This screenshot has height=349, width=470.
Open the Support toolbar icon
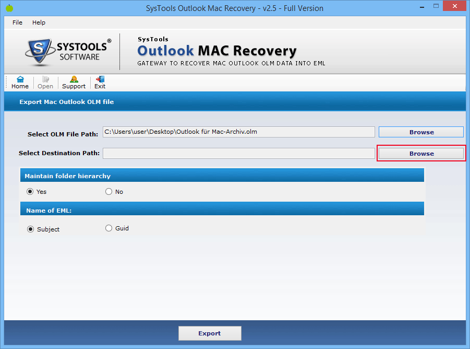coord(74,83)
